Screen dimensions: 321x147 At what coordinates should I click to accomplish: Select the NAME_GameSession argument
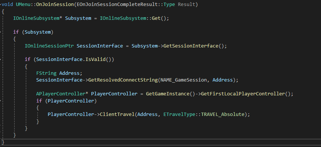click(184, 80)
